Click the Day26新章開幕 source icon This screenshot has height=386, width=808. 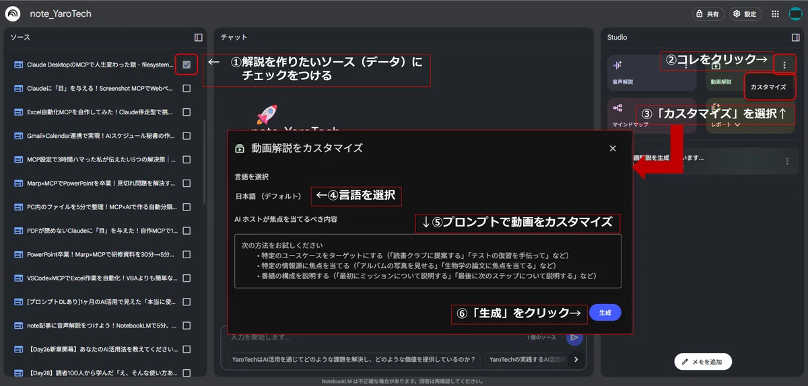pyautogui.click(x=18, y=350)
